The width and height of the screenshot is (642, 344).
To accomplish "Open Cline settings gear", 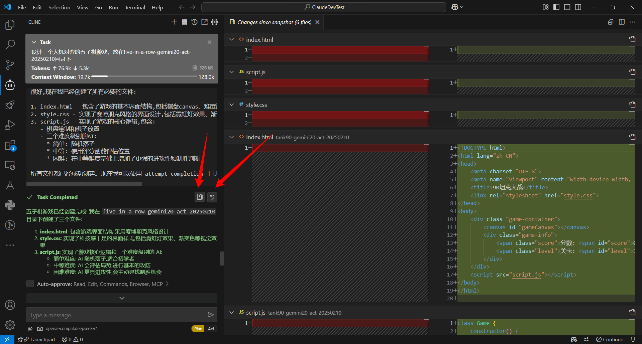I will coord(215,22).
